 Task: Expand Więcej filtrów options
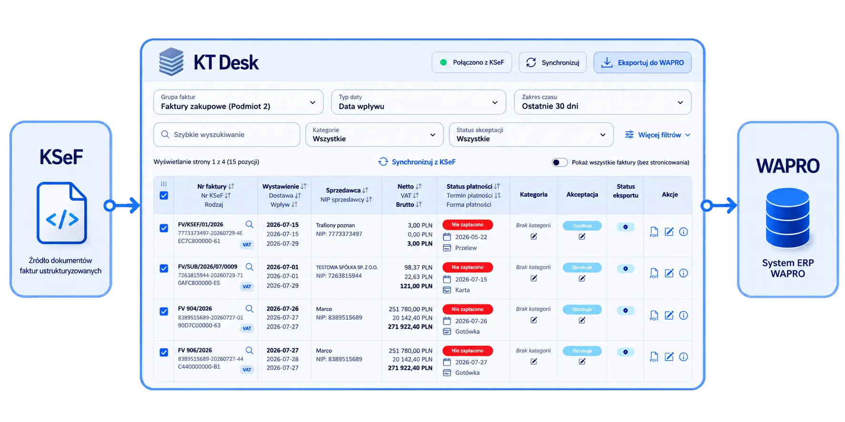[657, 135]
